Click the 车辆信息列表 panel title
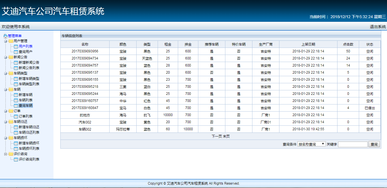The height and width of the screenshot is (188, 387). tap(72, 36)
